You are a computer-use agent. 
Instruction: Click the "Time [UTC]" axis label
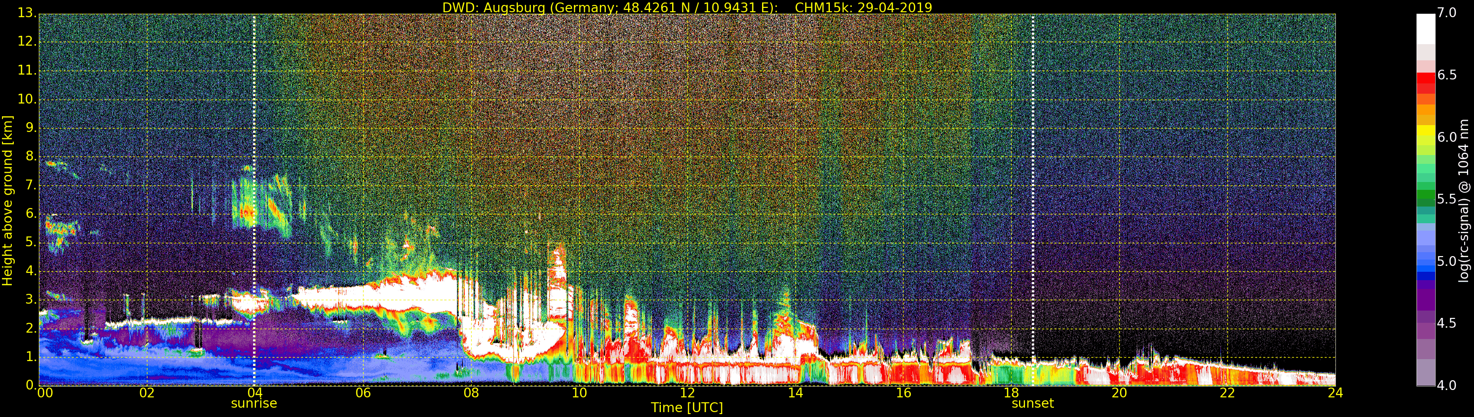pyautogui.click(x=687, y=407)
